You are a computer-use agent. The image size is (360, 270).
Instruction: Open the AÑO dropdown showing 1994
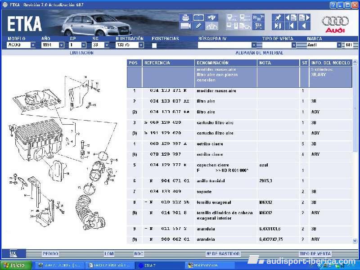[61, 45]
